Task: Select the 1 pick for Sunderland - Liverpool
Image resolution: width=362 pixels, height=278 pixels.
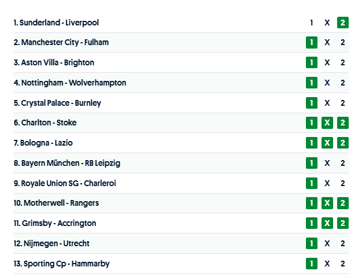Action: 312,23
